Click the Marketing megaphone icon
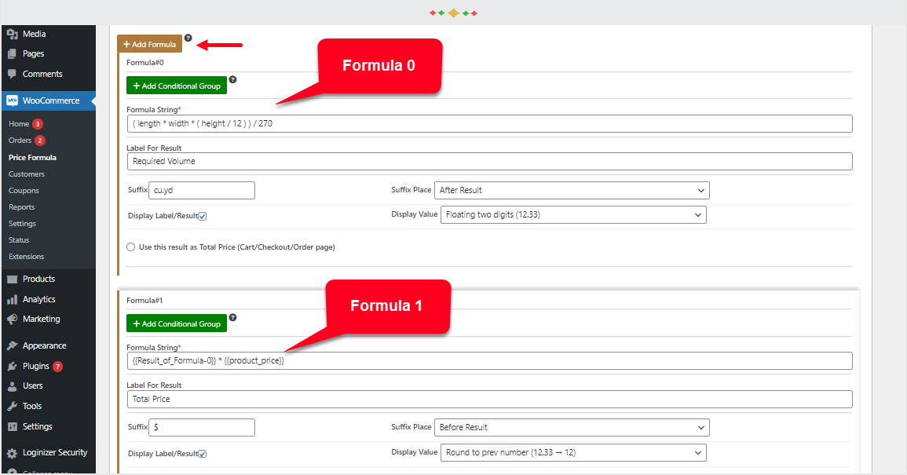Viewport: 907px width, 475px height. pos(13,319)
